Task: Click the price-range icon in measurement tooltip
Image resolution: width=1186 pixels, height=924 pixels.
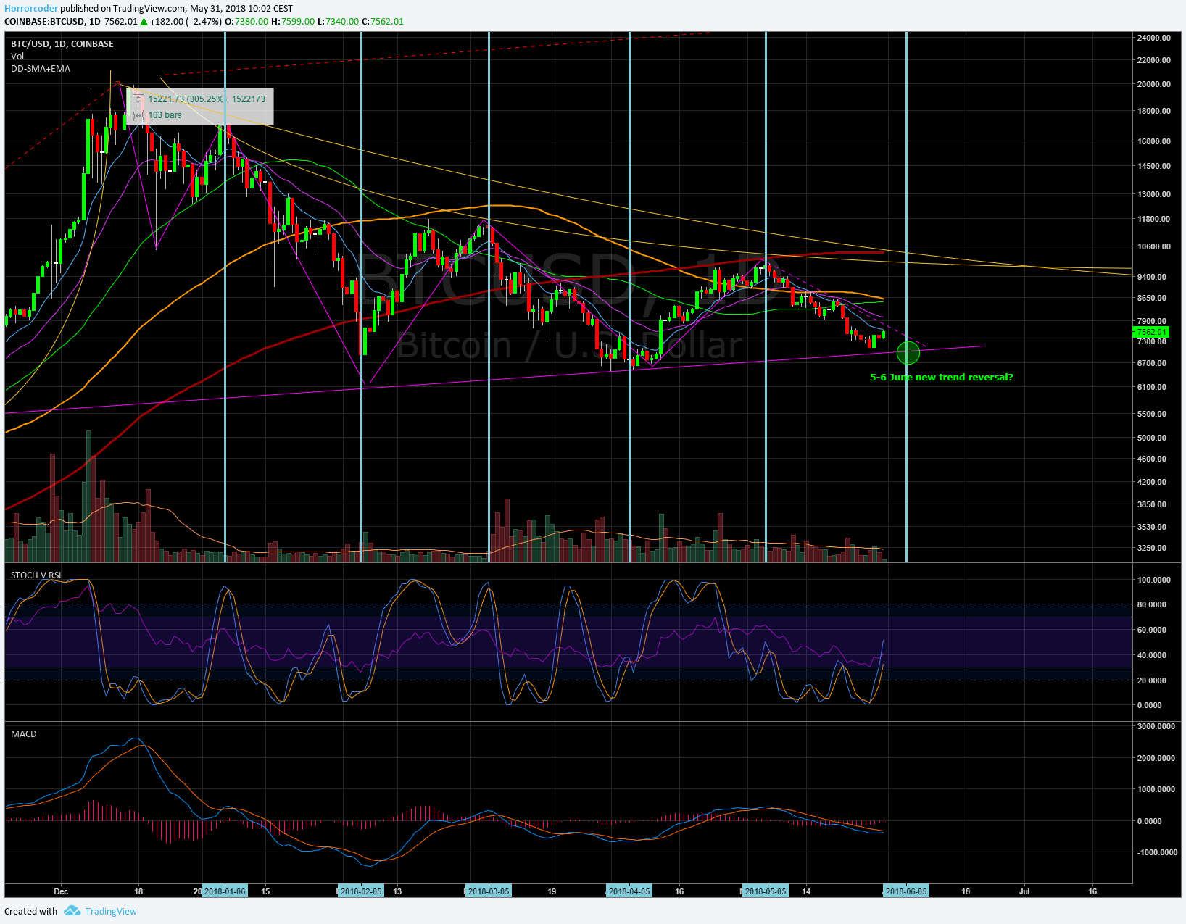Action: [138, 99]
